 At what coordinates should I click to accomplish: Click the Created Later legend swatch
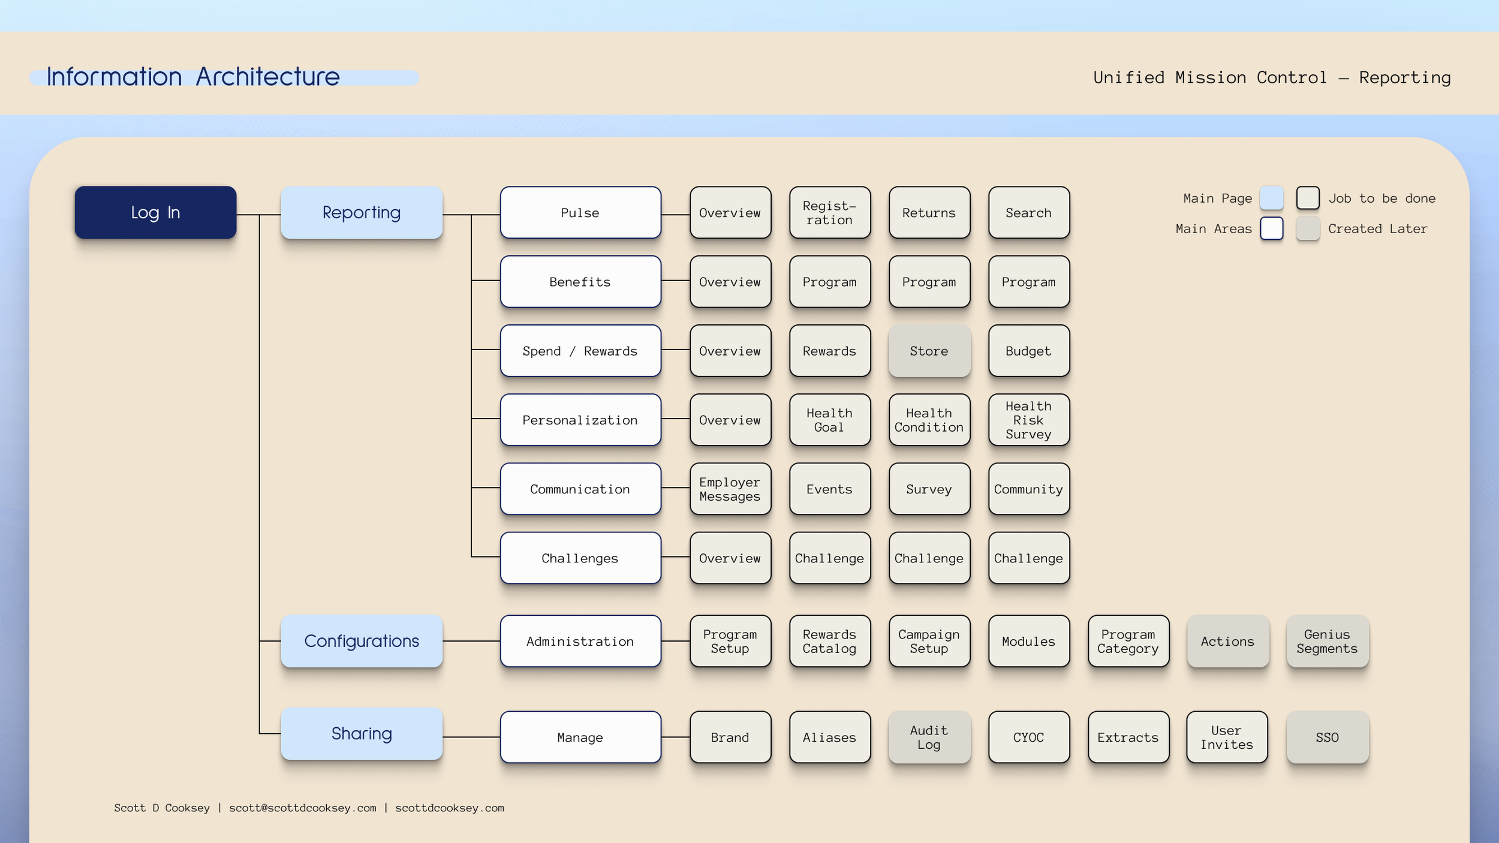(x=1307, y=228)
